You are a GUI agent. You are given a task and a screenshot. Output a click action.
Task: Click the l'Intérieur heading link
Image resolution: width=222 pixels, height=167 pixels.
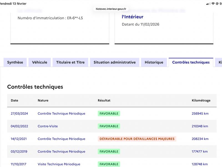pyautogui.click(x=133, y=17)
